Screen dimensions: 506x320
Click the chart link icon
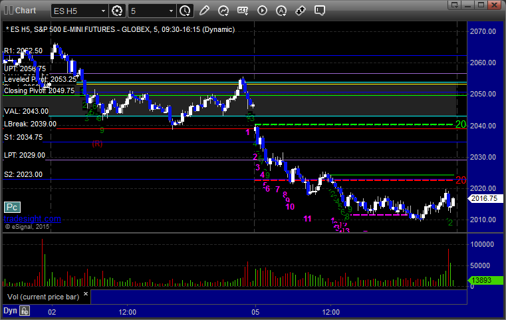(x=301, y=11)
